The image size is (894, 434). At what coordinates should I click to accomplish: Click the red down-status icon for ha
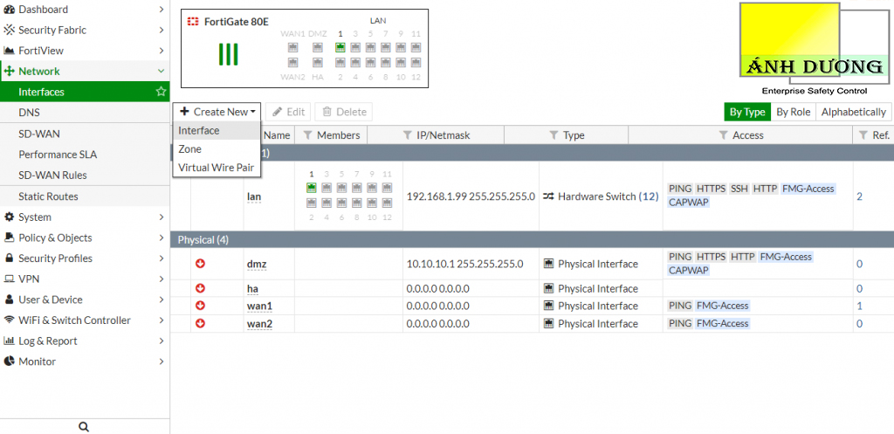(x=200, y=288)
